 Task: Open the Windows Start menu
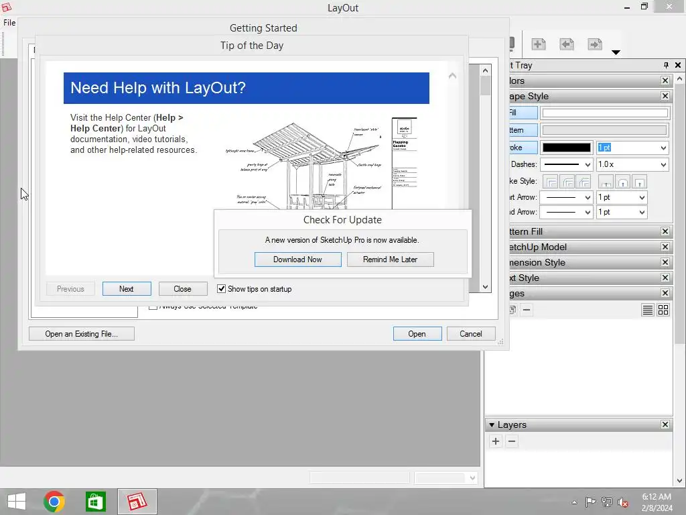[x=17, y=502]
